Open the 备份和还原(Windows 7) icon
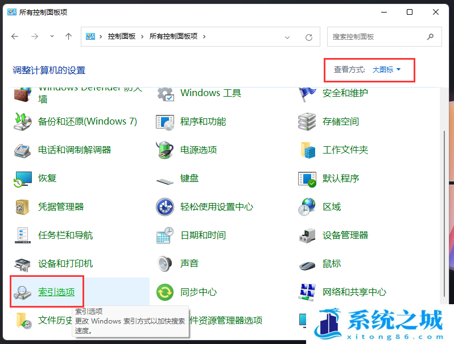454x344 pixels. [x=23, y=122]
